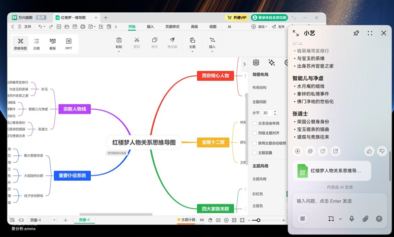Click the attachment paperclip icon
The width and height of the screenshot is (394, 237).
(365, 219)
